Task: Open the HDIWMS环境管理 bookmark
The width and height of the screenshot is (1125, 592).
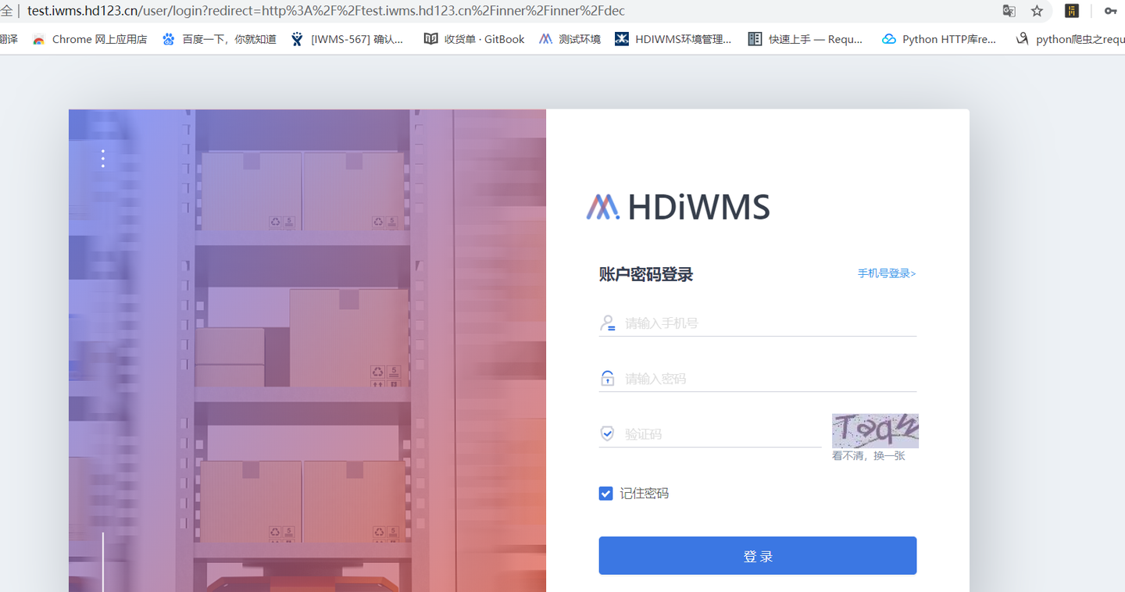Action: 673,39
